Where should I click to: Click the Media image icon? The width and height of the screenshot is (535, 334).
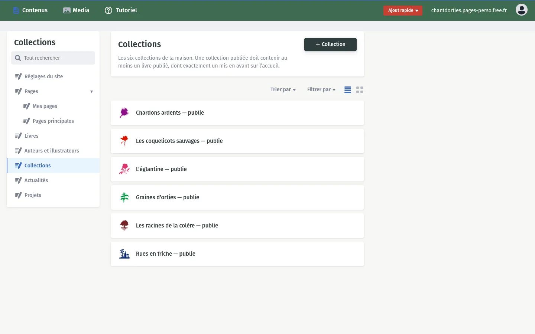[x=67, y=10]
